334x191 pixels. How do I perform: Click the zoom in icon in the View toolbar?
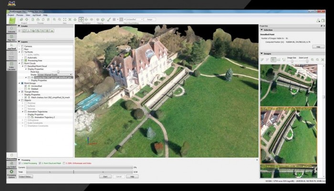(x=54, y=20)
